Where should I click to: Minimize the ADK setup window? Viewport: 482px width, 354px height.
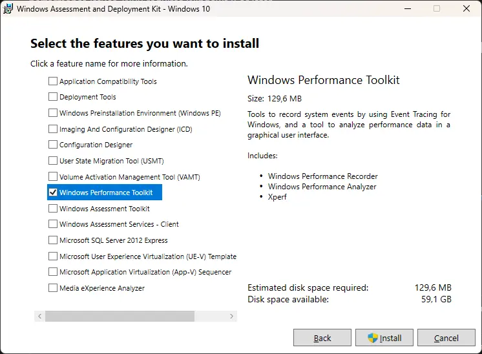pyautogui.click(x=408, y=8)
